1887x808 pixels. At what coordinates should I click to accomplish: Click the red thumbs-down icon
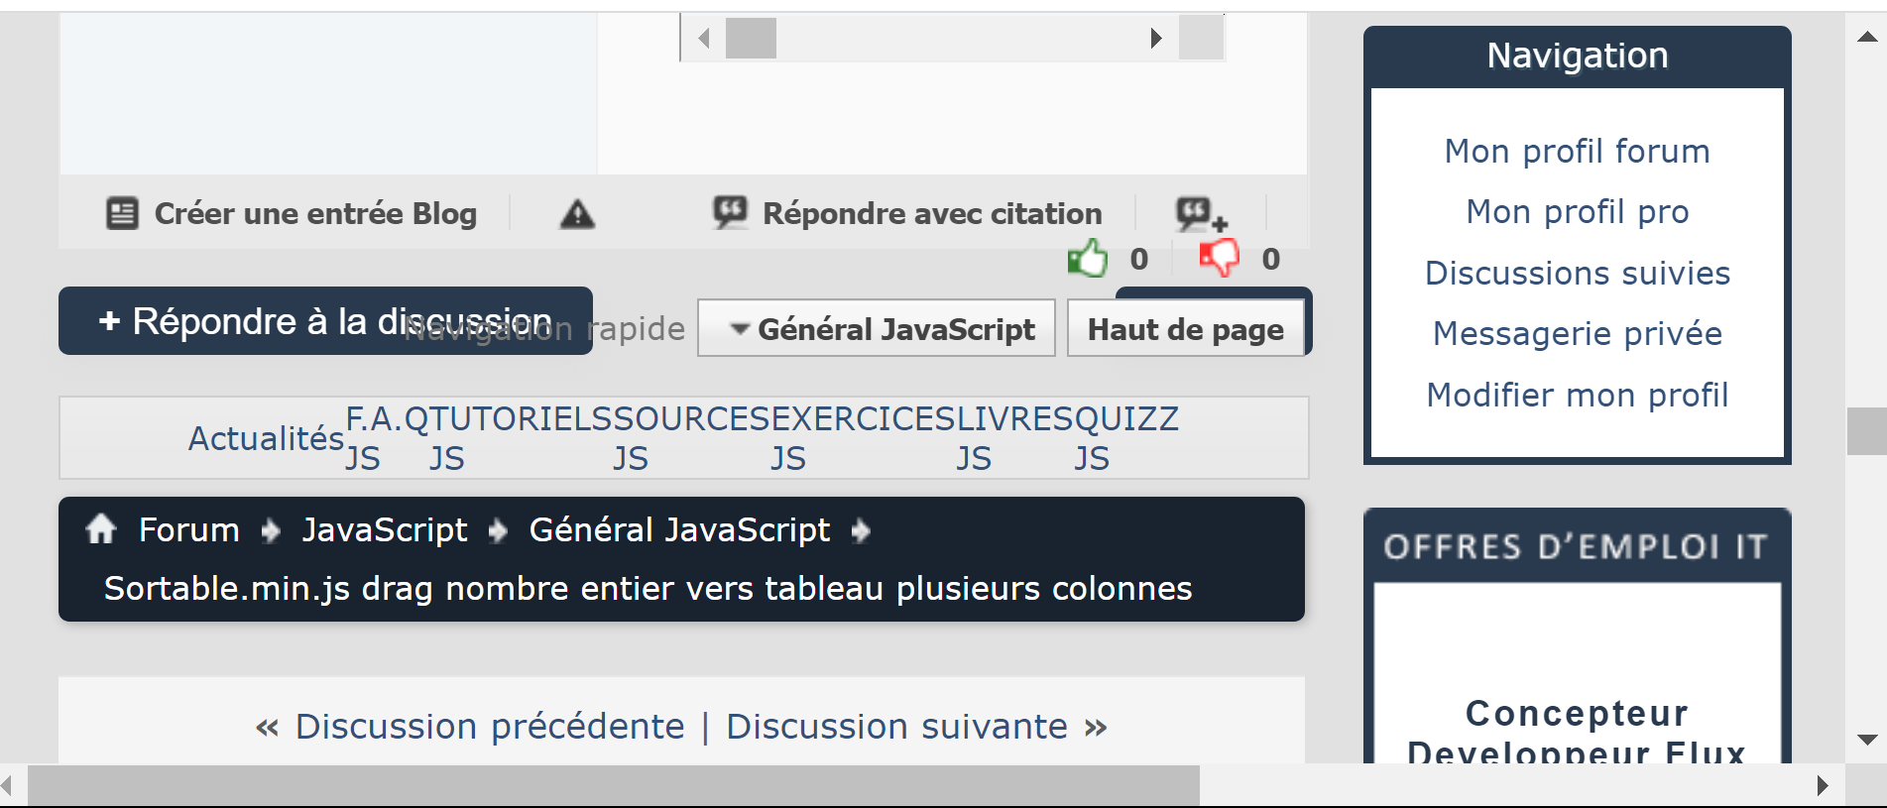(x=1220, y=258)
